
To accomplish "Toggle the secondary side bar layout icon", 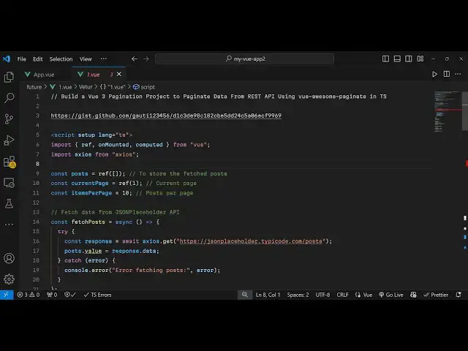I will 409,58.
